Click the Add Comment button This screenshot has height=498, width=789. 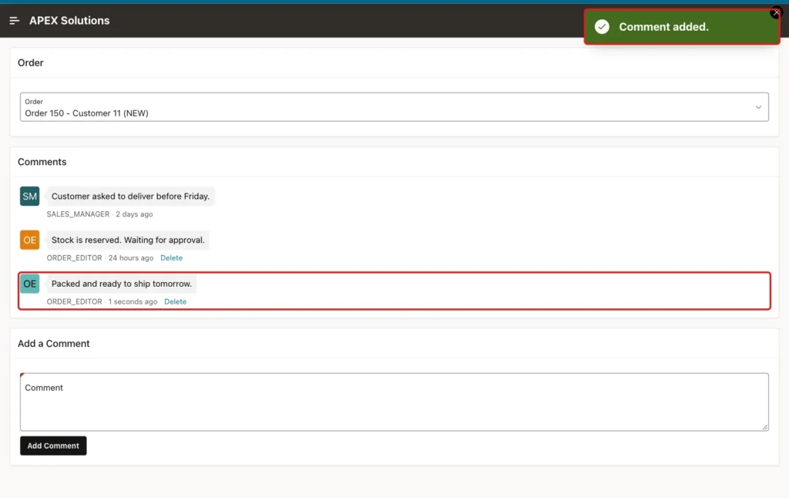[53, 446]
